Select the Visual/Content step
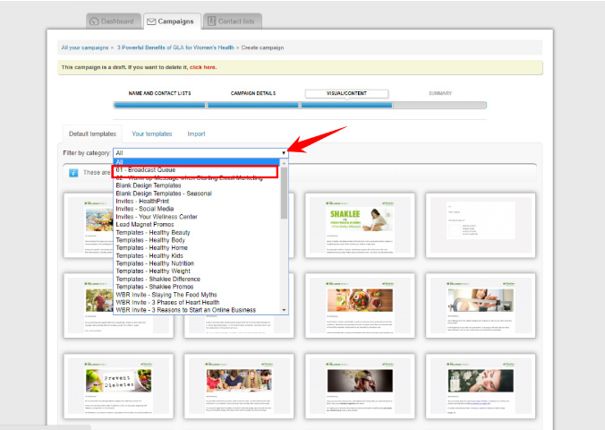 pos(346,93)
